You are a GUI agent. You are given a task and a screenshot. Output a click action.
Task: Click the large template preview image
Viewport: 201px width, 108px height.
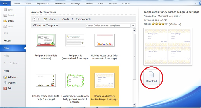tap(168, 47)
